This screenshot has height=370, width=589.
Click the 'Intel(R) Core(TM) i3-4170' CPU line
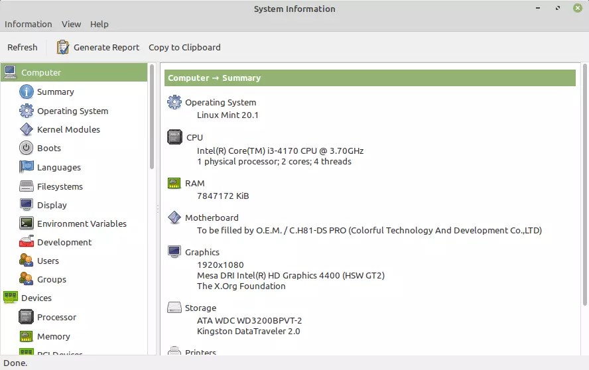(x=280, y=151)
